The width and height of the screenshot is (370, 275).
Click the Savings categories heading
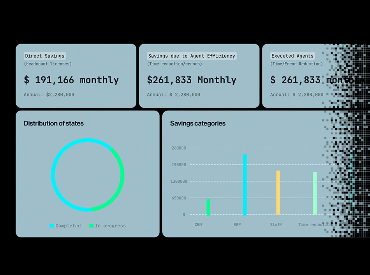click(x=198, y=123)
